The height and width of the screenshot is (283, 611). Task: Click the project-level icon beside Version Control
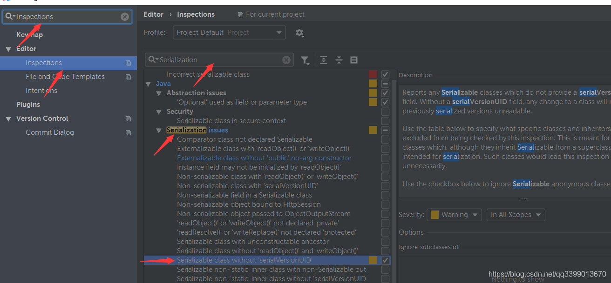tap(128, 118)
